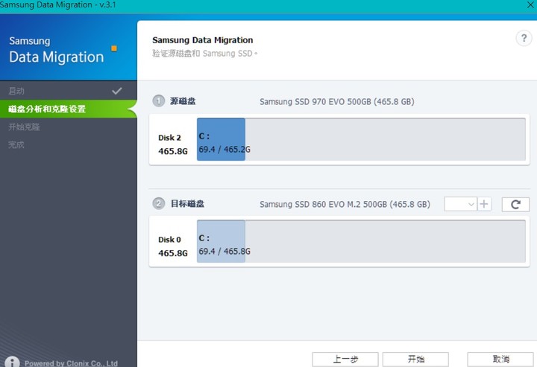Click the 目标磁盘 heading

pyautogui.click(x=187, y=204)
